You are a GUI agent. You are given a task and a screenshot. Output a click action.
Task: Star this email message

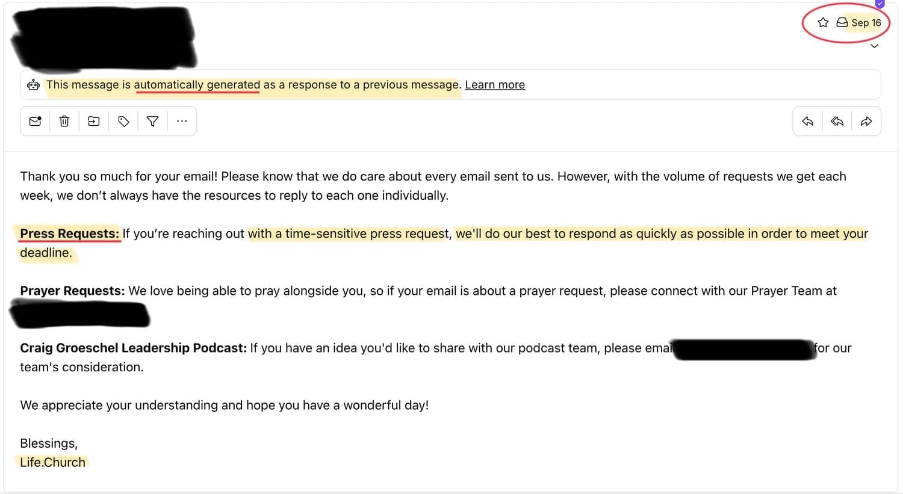[823, 23]
